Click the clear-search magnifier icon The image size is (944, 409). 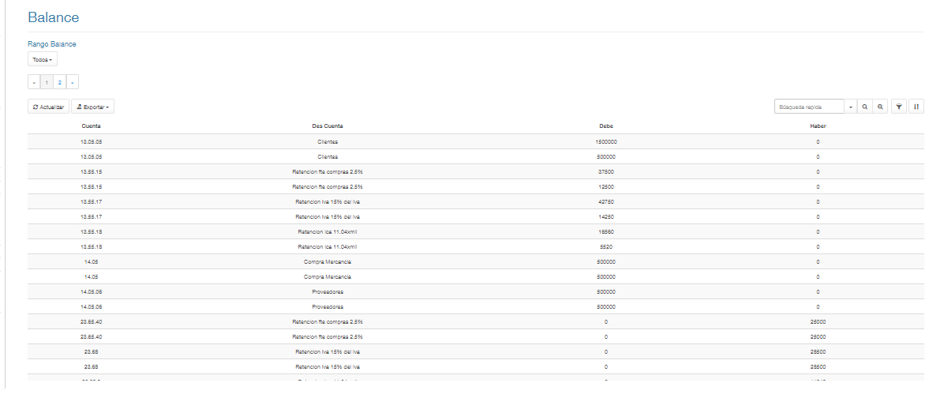[x=880, y=107]
